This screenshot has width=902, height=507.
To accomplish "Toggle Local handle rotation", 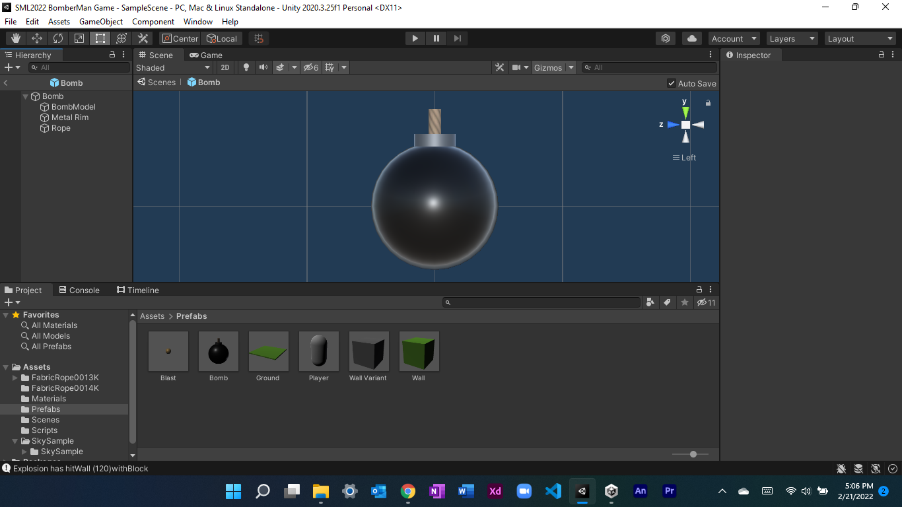I will tap(222, 38).
